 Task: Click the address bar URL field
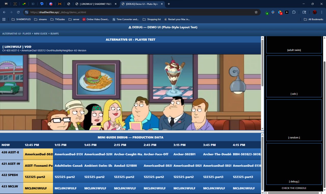(x=127, y=12)
